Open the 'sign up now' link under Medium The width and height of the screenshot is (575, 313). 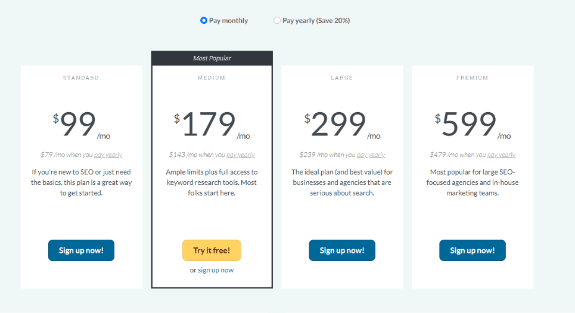[216, 270]
